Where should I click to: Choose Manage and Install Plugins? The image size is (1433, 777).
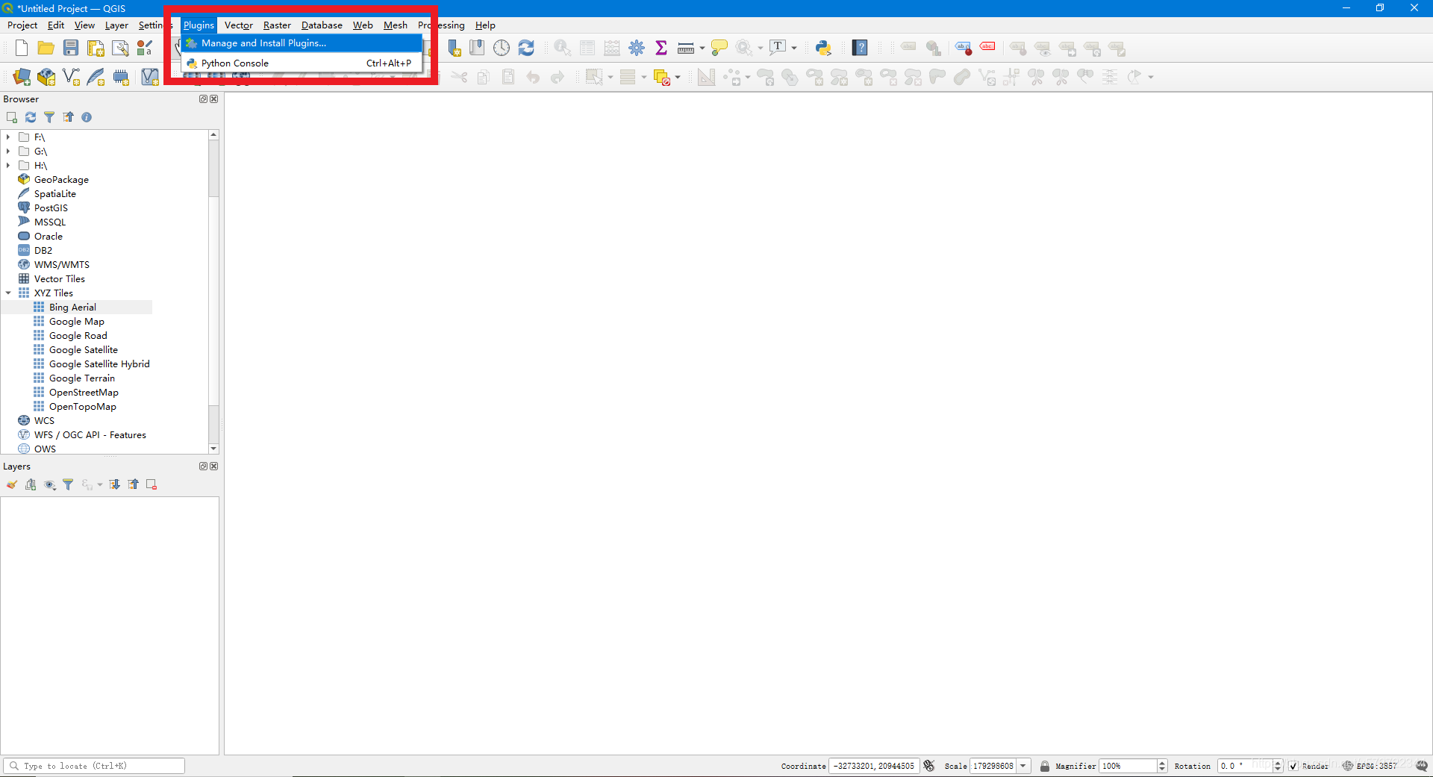coord(302,43)
